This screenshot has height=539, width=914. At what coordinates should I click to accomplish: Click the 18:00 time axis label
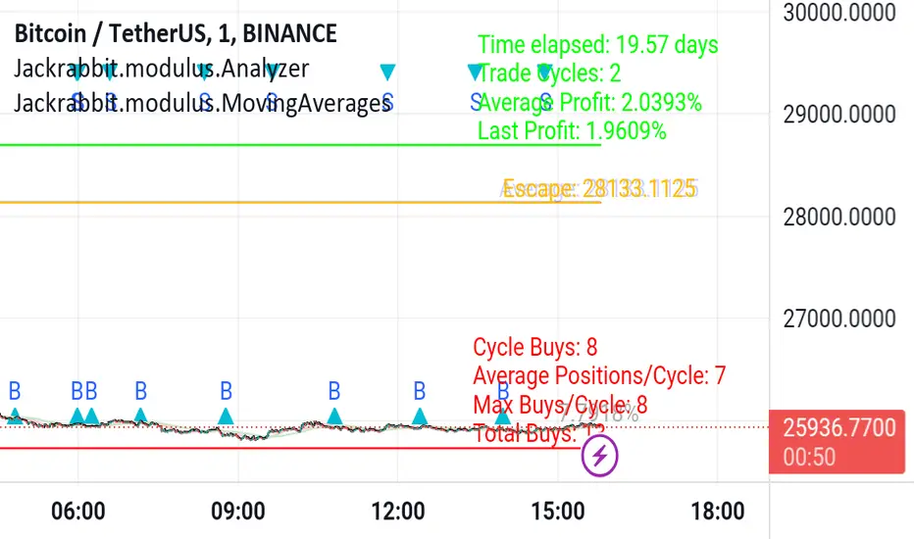point(718,511)
